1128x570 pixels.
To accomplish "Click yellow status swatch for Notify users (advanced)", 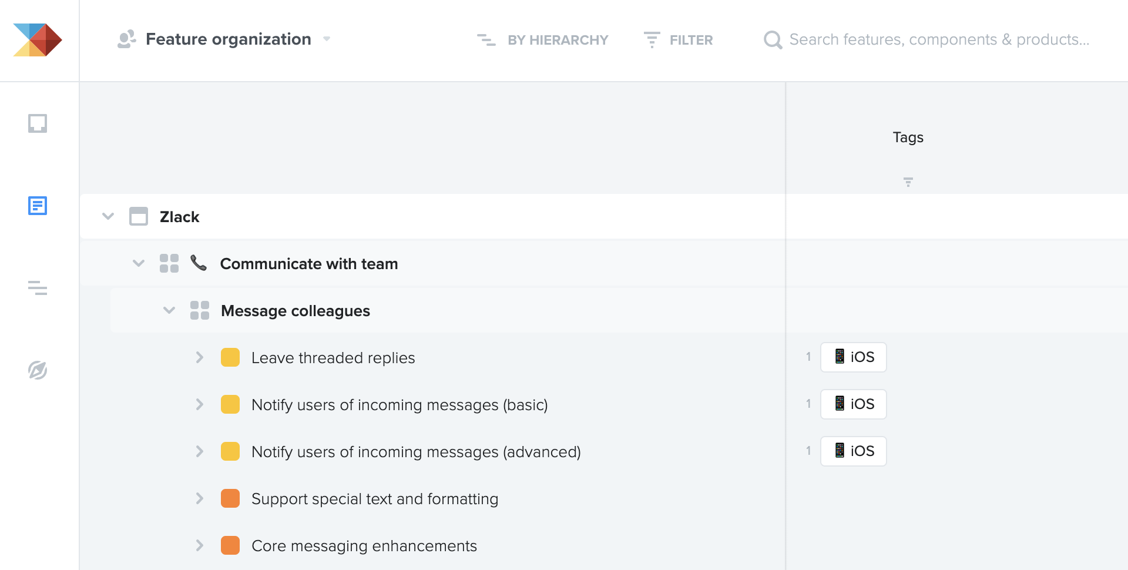I will [x=230, y=451].
